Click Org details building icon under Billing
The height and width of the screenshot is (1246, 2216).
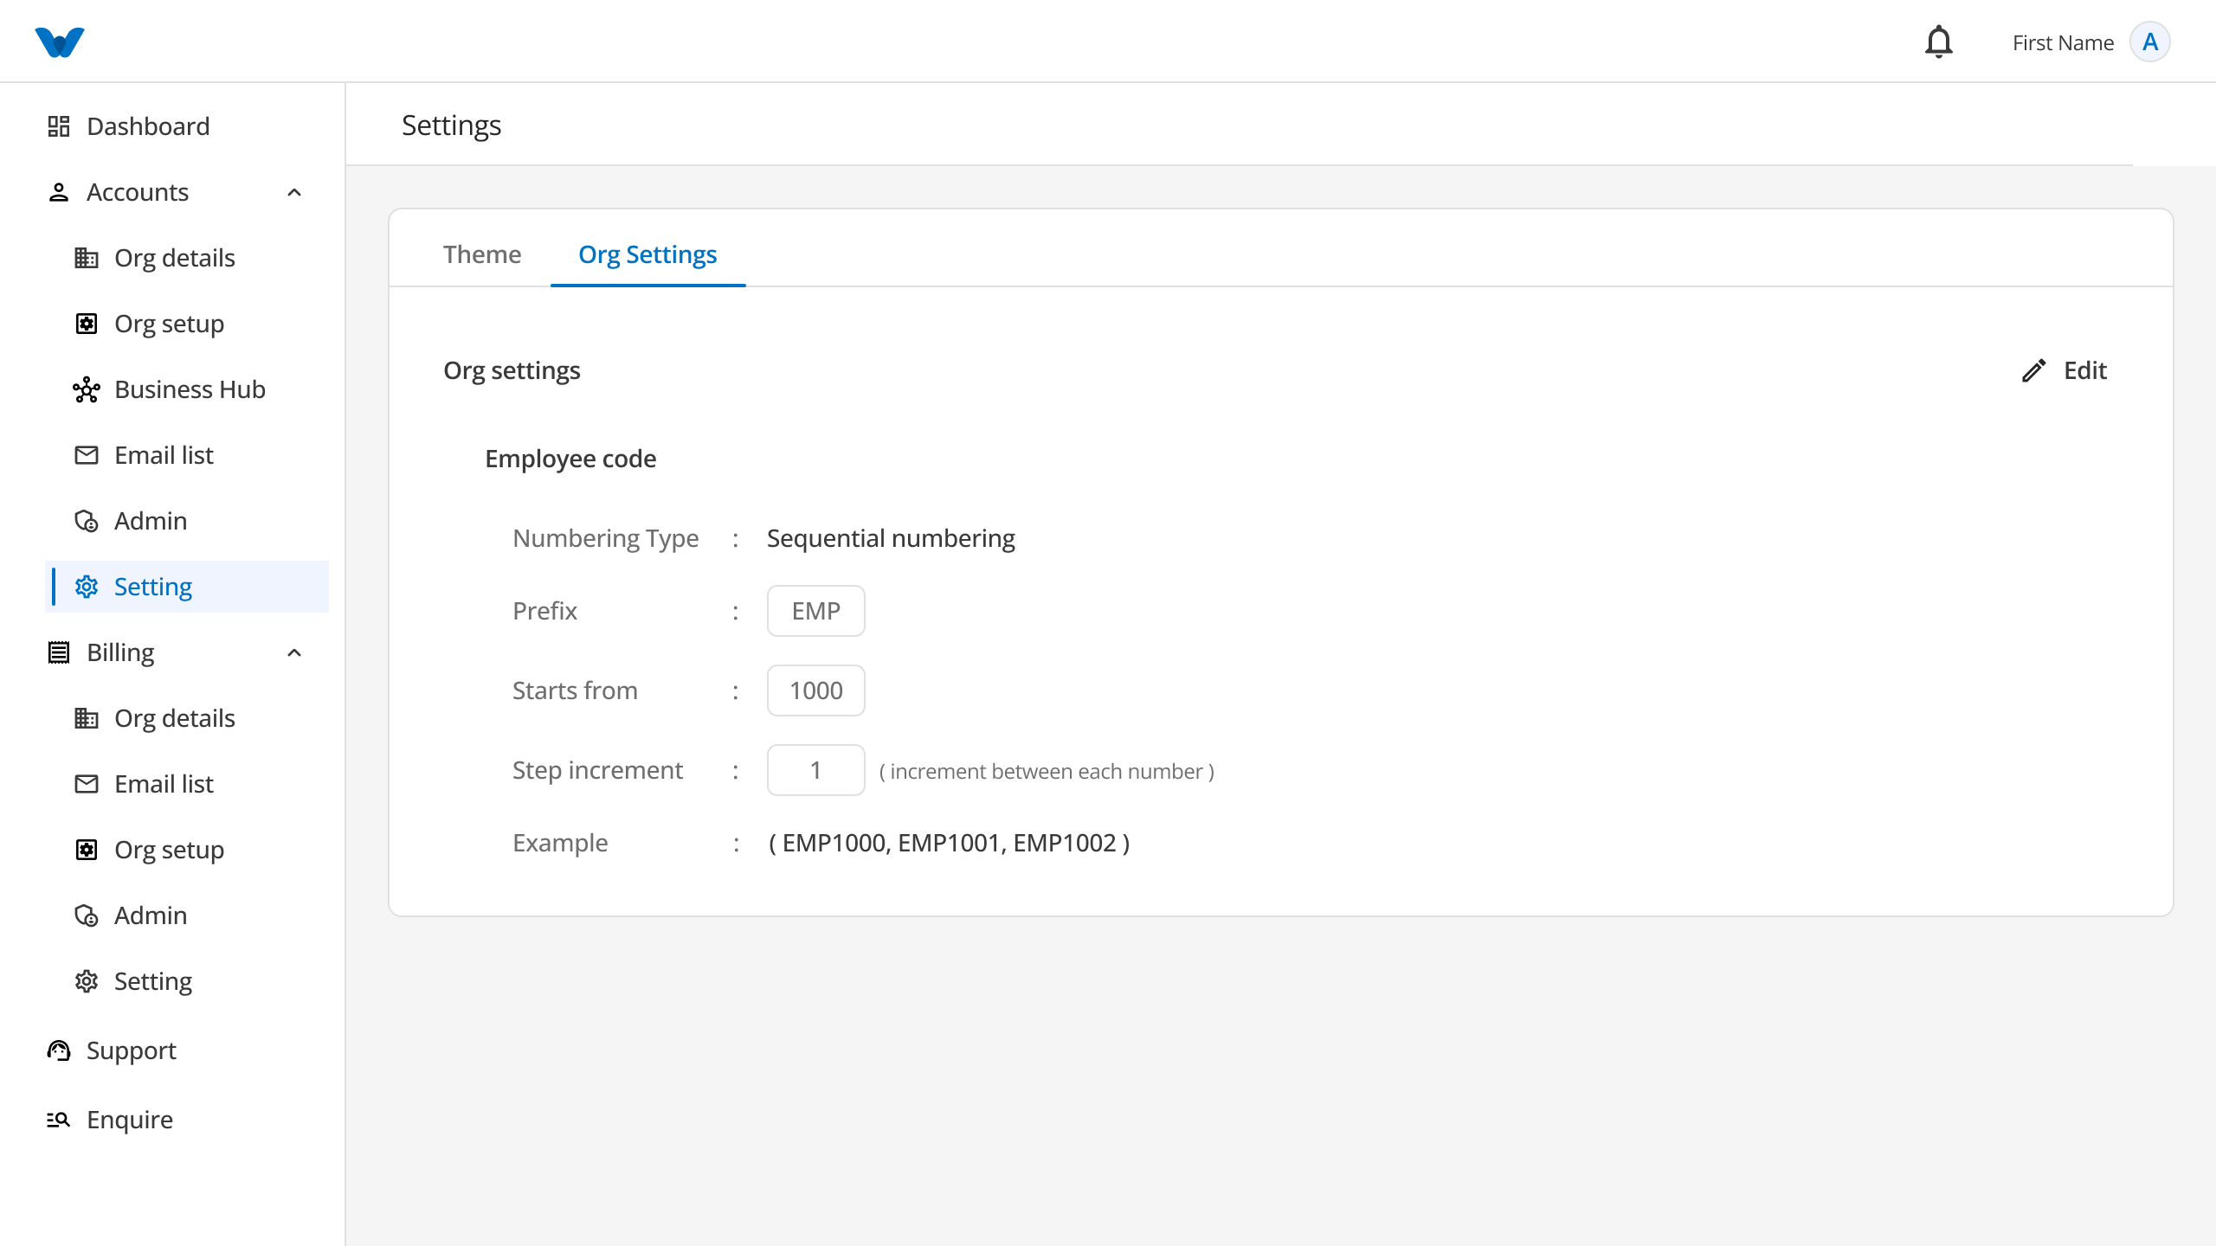[x=87, y=718]
